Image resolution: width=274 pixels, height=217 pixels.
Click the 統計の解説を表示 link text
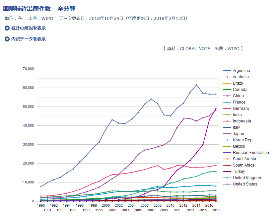click(x=29, y=28)
